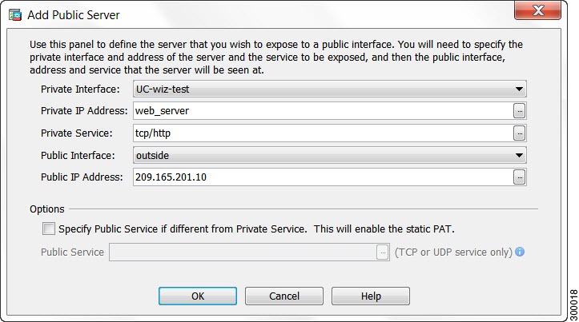Confirm with the OK button
Image resolution: width=579 pixels, height=322 pixels.
pyautogui.click(x=198, y=296)
